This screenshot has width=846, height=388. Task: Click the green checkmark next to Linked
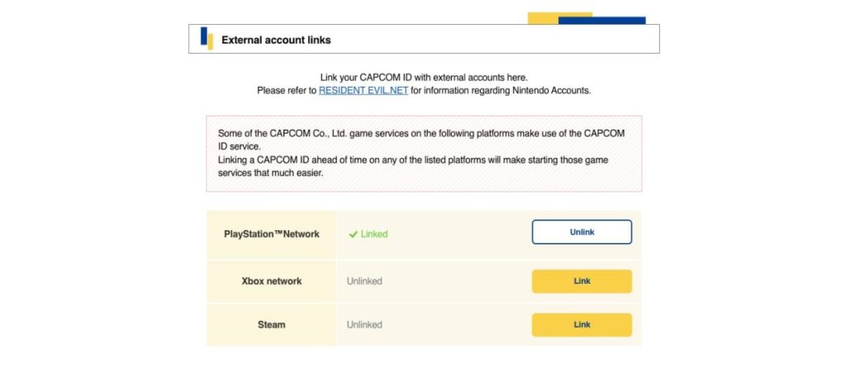click(353, 234)
